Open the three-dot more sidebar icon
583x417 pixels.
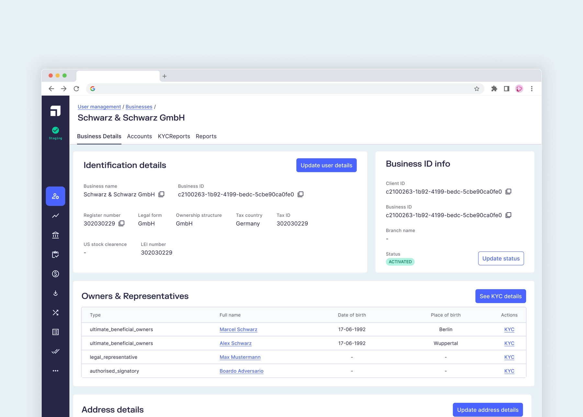point(55,371)
